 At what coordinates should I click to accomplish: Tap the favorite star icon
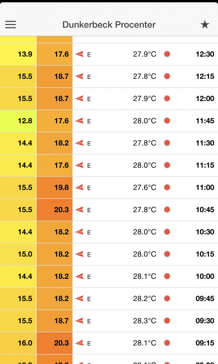(x=205, y=25)
